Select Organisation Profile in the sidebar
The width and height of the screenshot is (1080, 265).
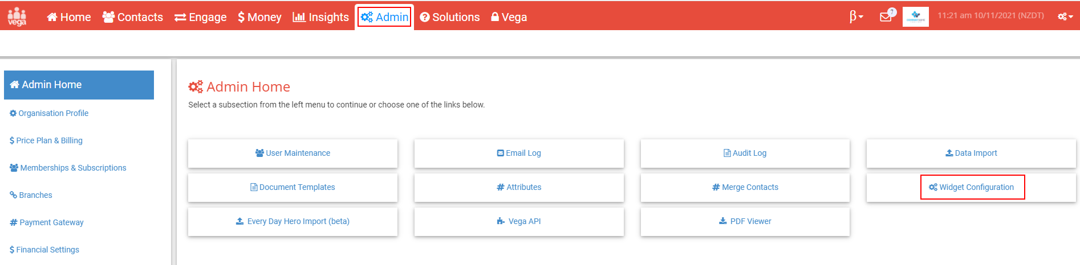point(49,113)
